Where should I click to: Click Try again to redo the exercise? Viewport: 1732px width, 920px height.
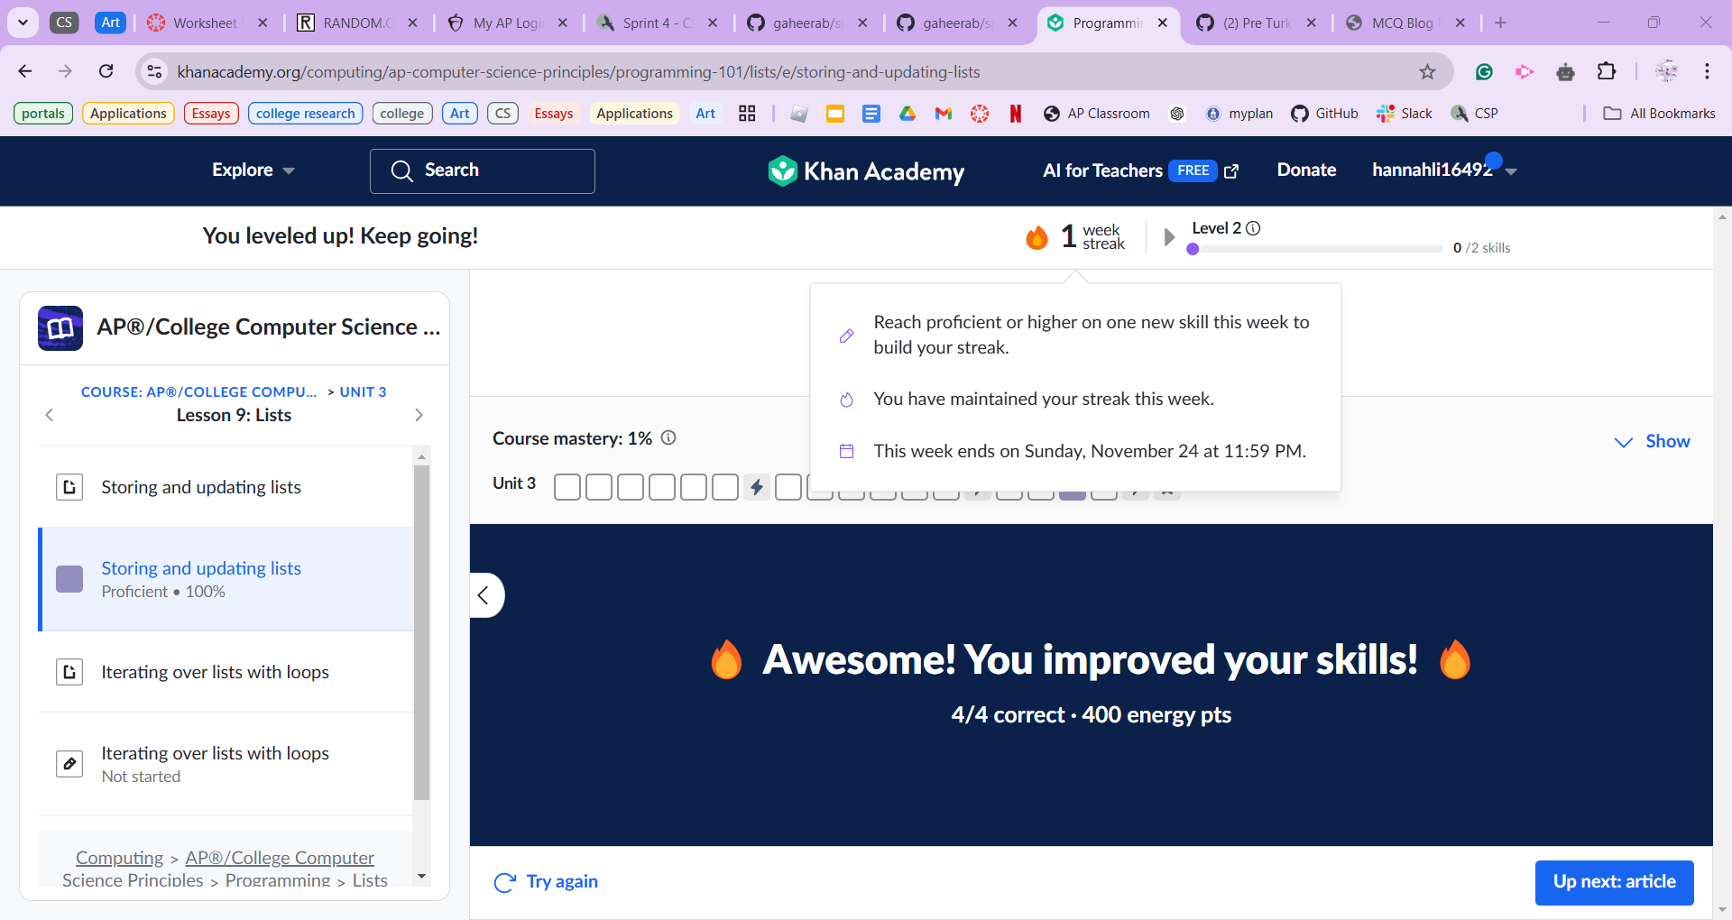pos(546,882)
